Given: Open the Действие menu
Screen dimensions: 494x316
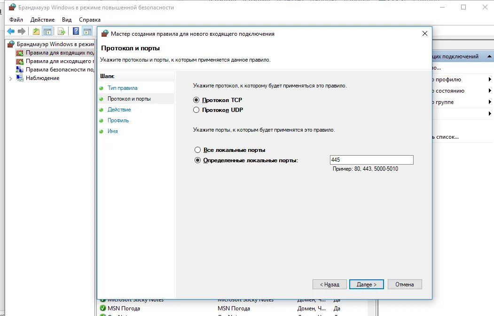Looking at the screenshot, I should (x=42, y=20).
